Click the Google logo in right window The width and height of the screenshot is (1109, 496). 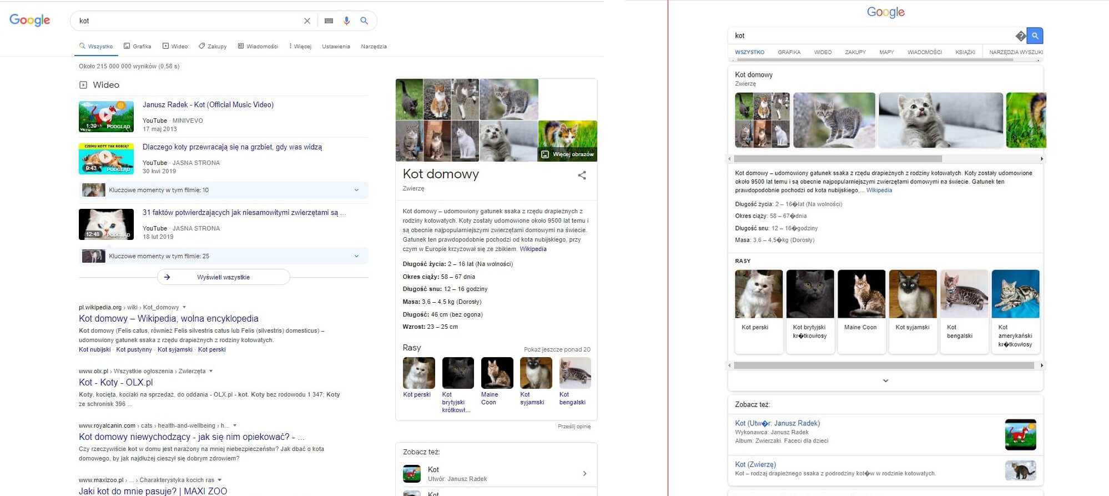(886, 12)
